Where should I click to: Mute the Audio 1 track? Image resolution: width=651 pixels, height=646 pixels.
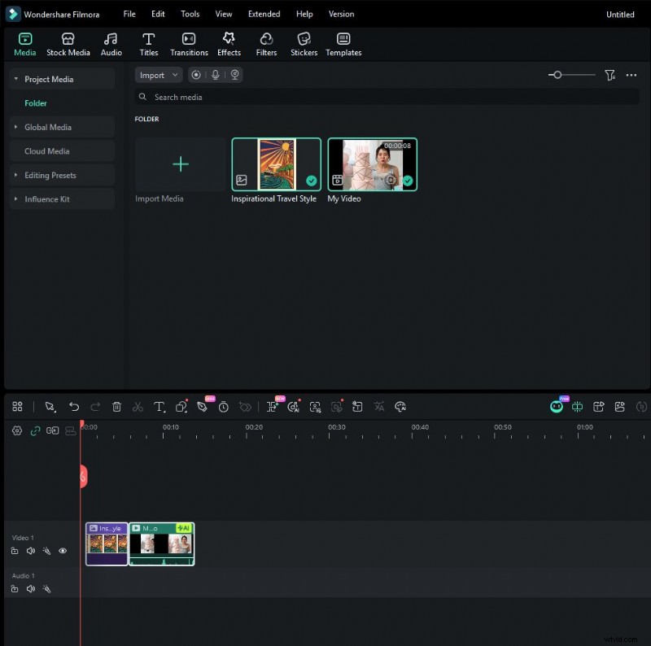31,588
